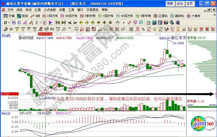The height and width of the screenshot is (137, 217).
Task: Toggle the crosshair cursor button
Action: tap(123, 22)
